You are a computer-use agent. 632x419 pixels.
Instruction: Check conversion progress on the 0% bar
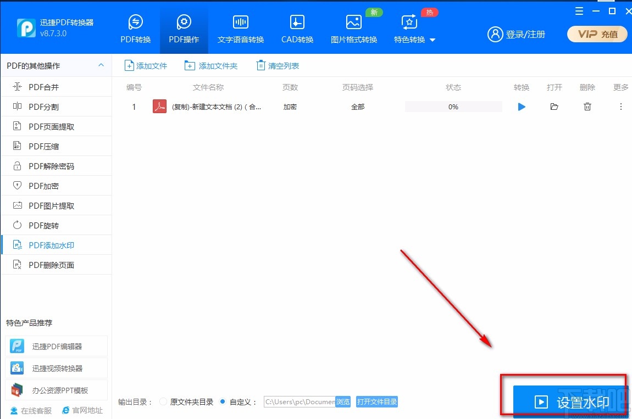453,107
